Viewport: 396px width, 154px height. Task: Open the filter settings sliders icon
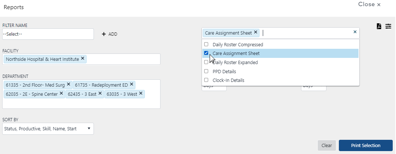388,26
